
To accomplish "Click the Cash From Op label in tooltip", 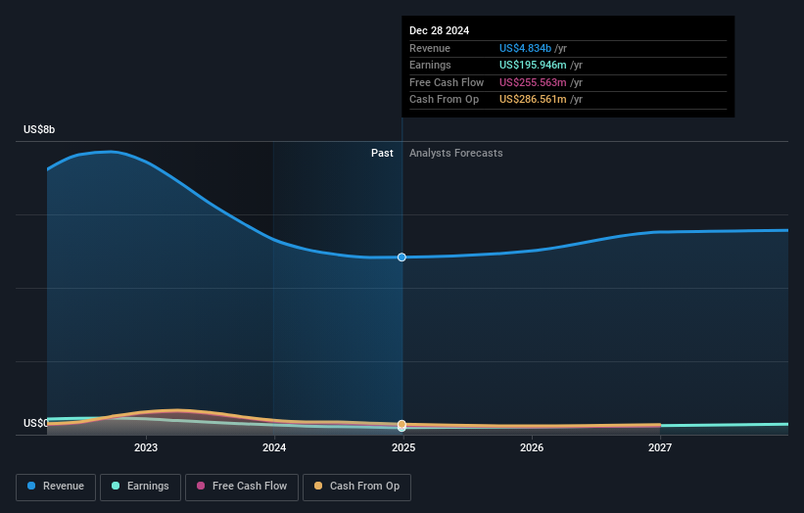I will coord(444,100).
